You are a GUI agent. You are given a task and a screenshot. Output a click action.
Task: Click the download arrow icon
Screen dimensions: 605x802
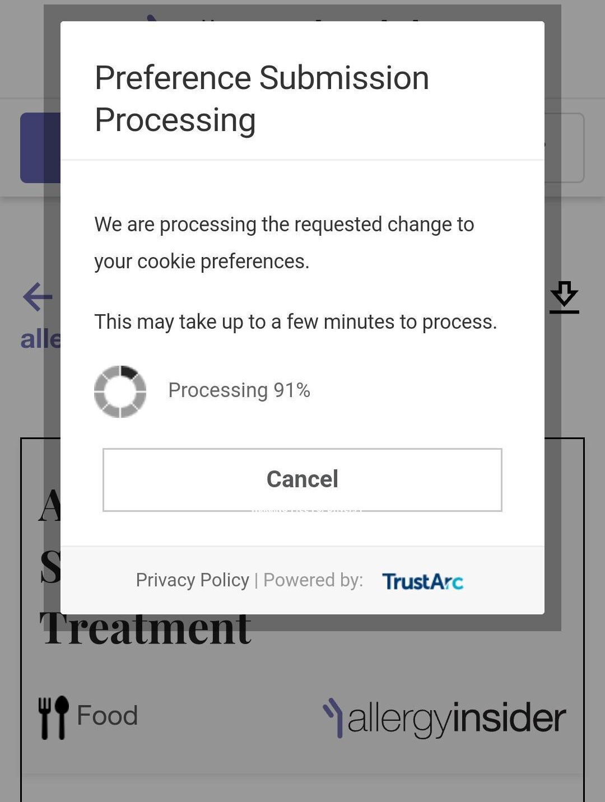(x=564, y=297)
